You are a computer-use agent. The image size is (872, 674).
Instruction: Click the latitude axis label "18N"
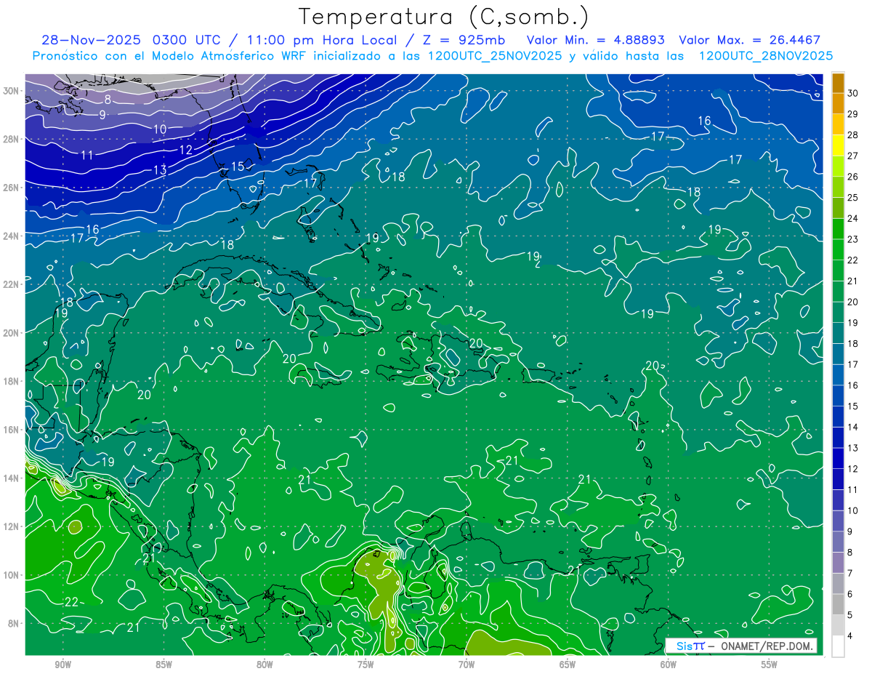point(12,381)
